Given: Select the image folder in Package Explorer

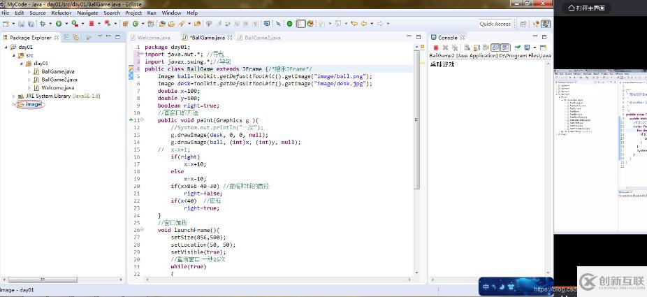Looking at the screenshot, I should (x=33, y=104).
